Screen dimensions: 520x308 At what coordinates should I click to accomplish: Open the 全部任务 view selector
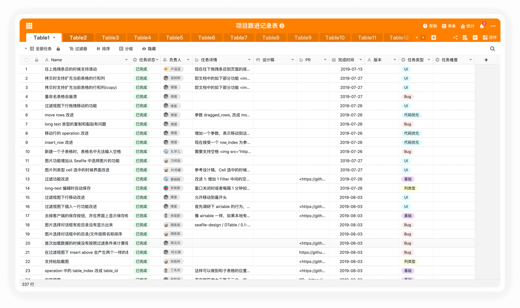click(40, 49)
